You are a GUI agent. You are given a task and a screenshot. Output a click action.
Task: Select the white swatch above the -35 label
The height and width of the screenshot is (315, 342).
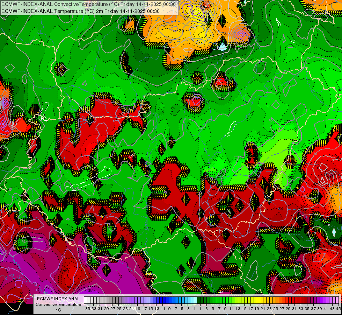coord(86,300)
